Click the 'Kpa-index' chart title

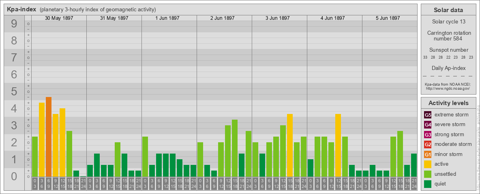click(21, 9)
